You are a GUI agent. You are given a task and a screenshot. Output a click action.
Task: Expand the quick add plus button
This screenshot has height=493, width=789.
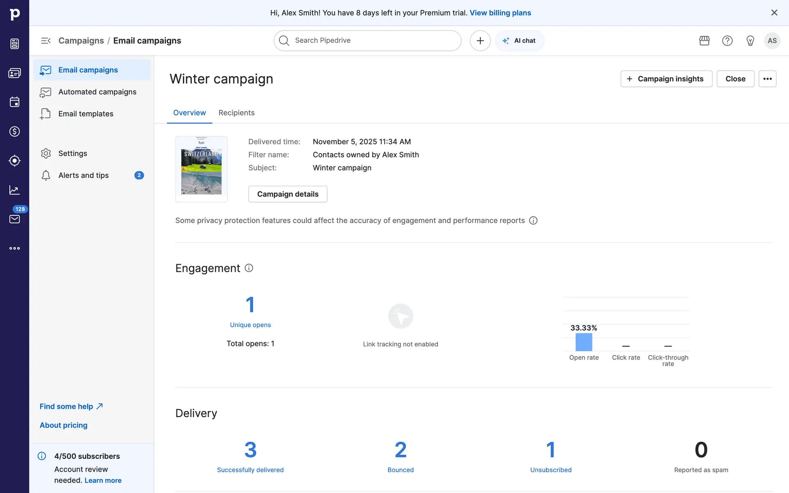[480, 41]
